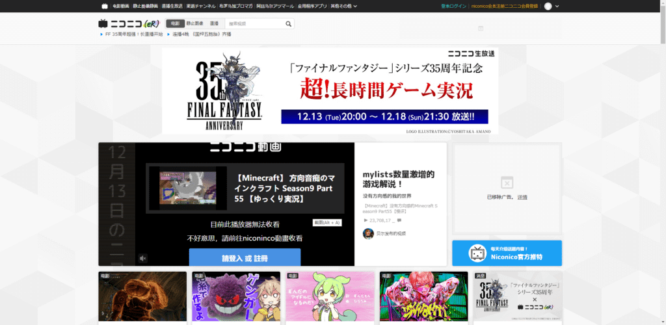Click the 详情 link beside 已移除广告
The image size is (666, 325).
click(522, 198)
